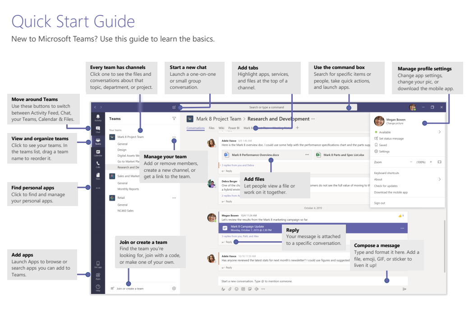Open the NC460 Sales channel

tap(125, 211)
